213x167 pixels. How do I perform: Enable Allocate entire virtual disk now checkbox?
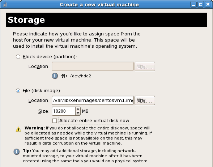coord(55,121)
